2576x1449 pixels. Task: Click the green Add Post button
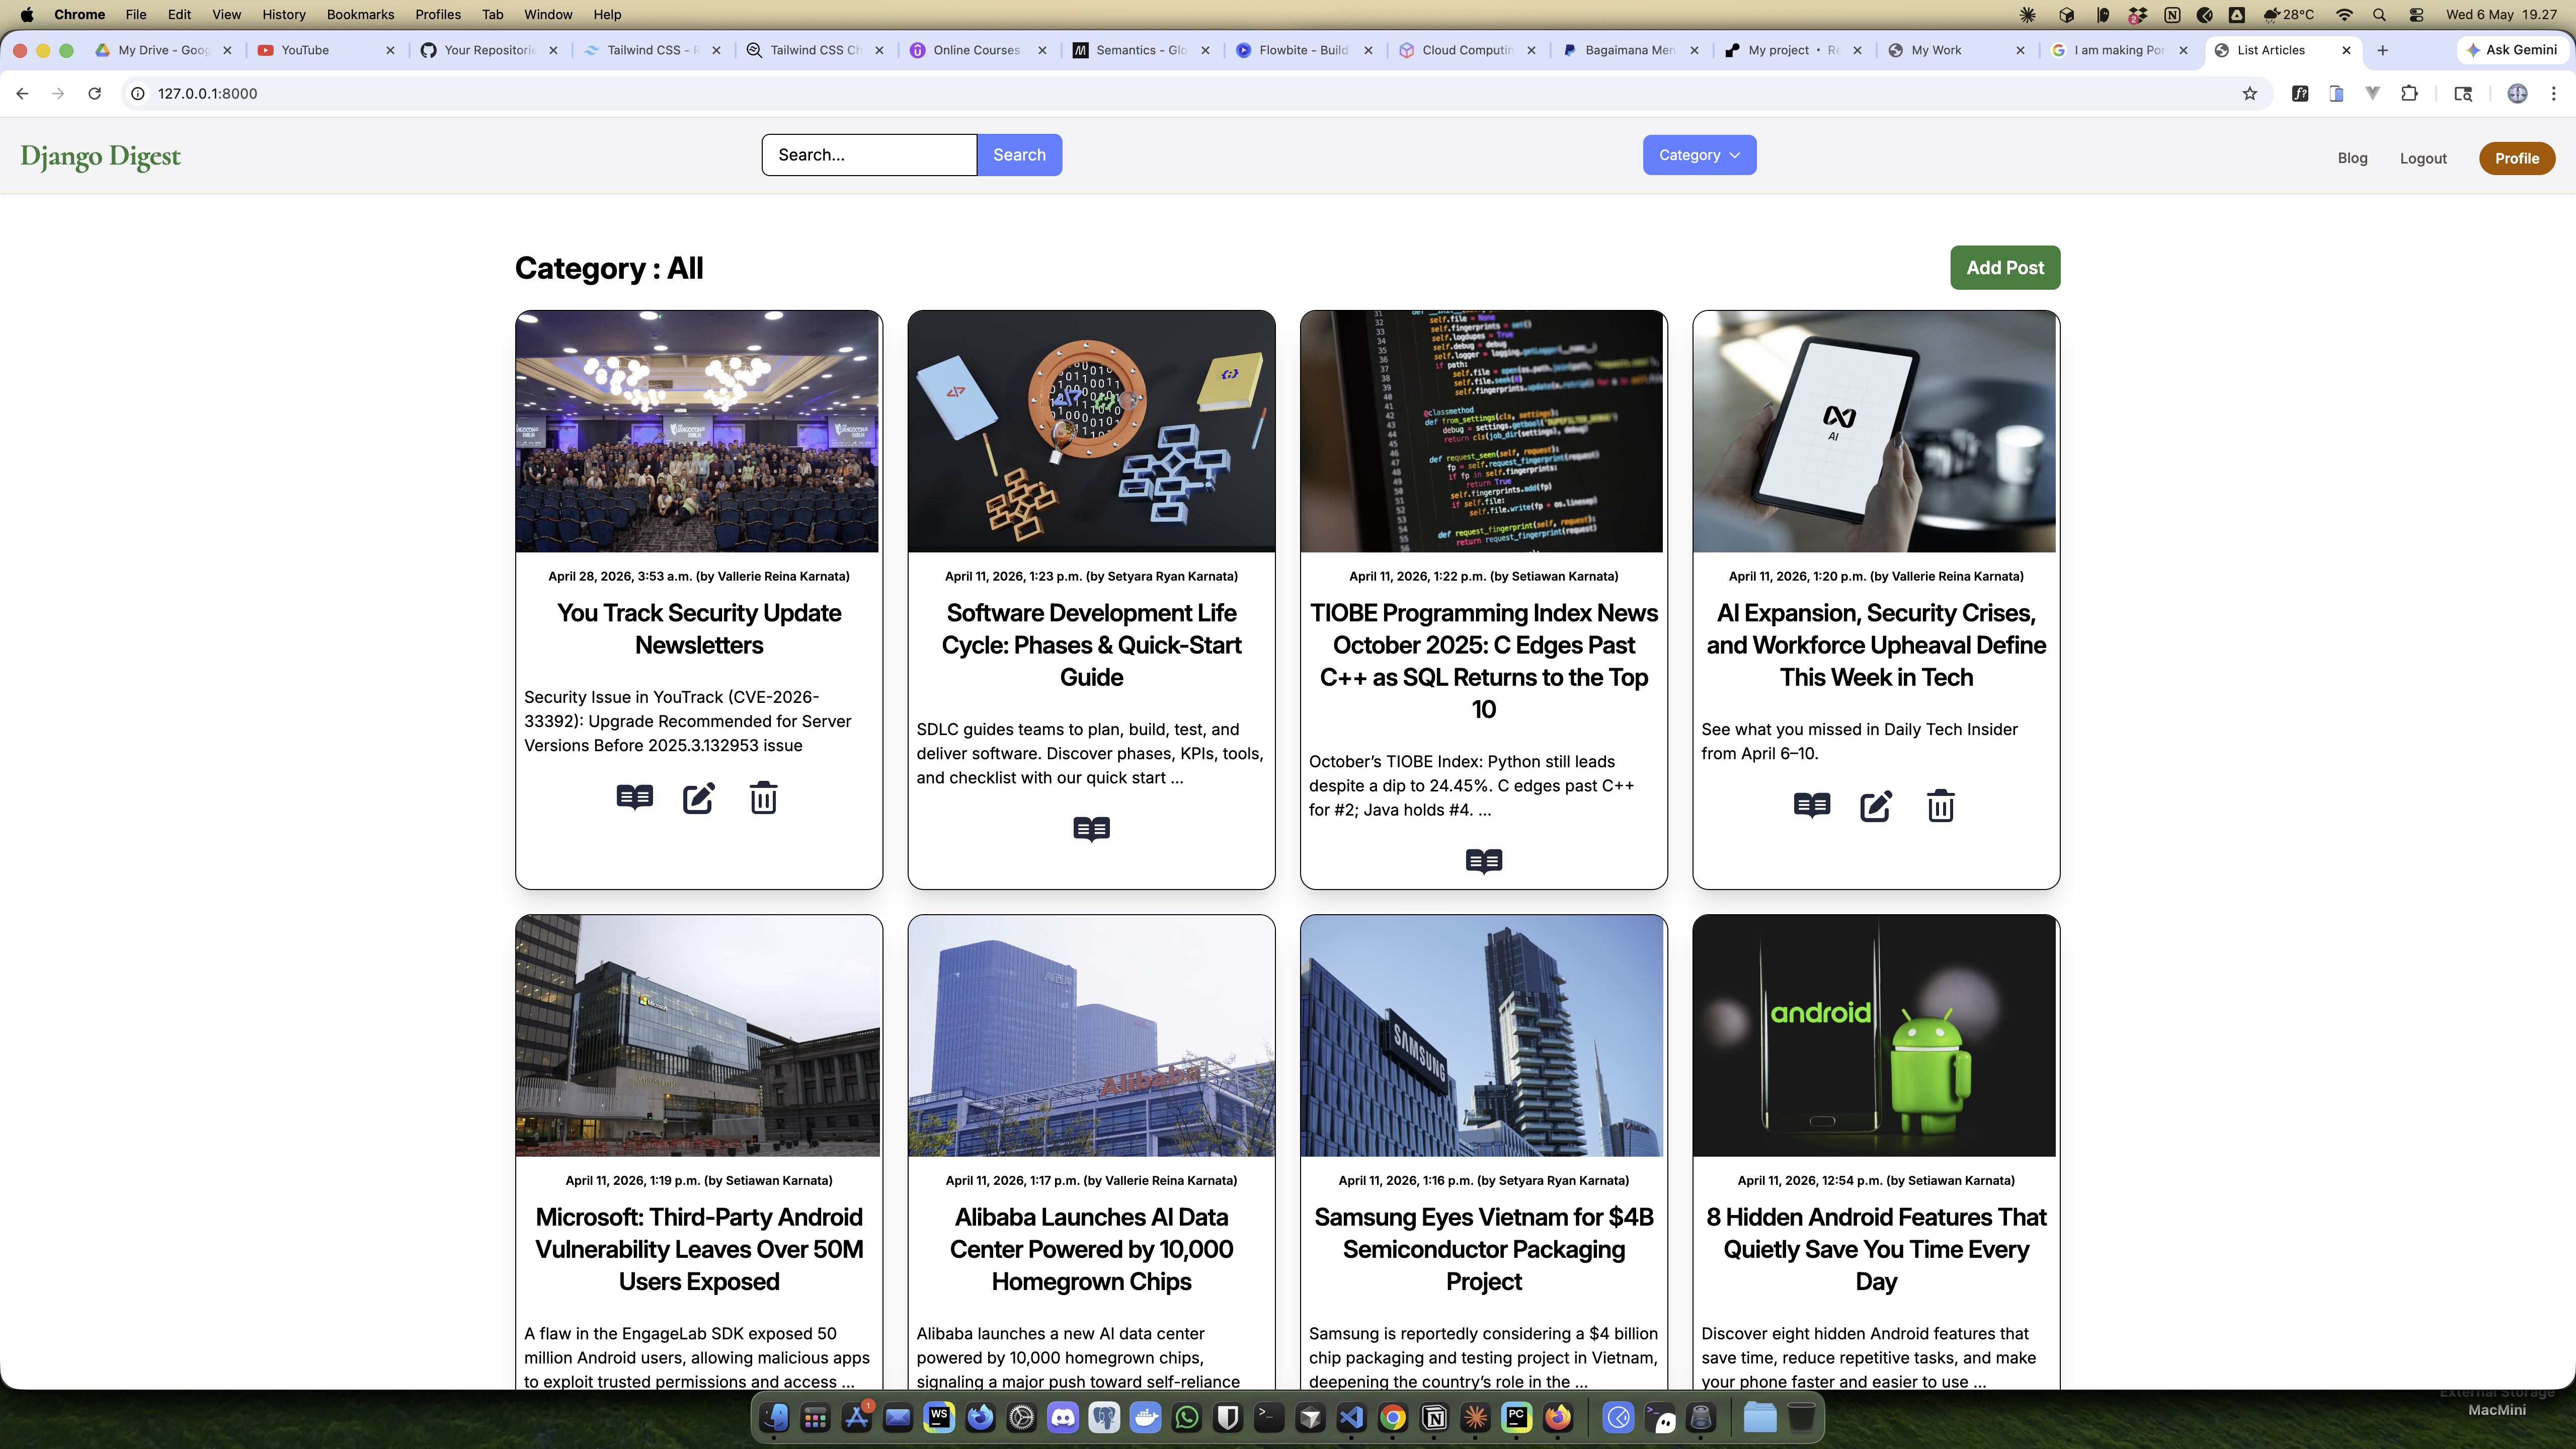[2005, 268]
